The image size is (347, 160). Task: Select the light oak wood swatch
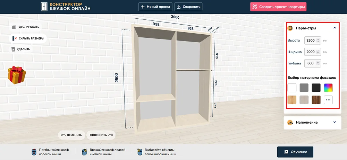pos(292,100)
